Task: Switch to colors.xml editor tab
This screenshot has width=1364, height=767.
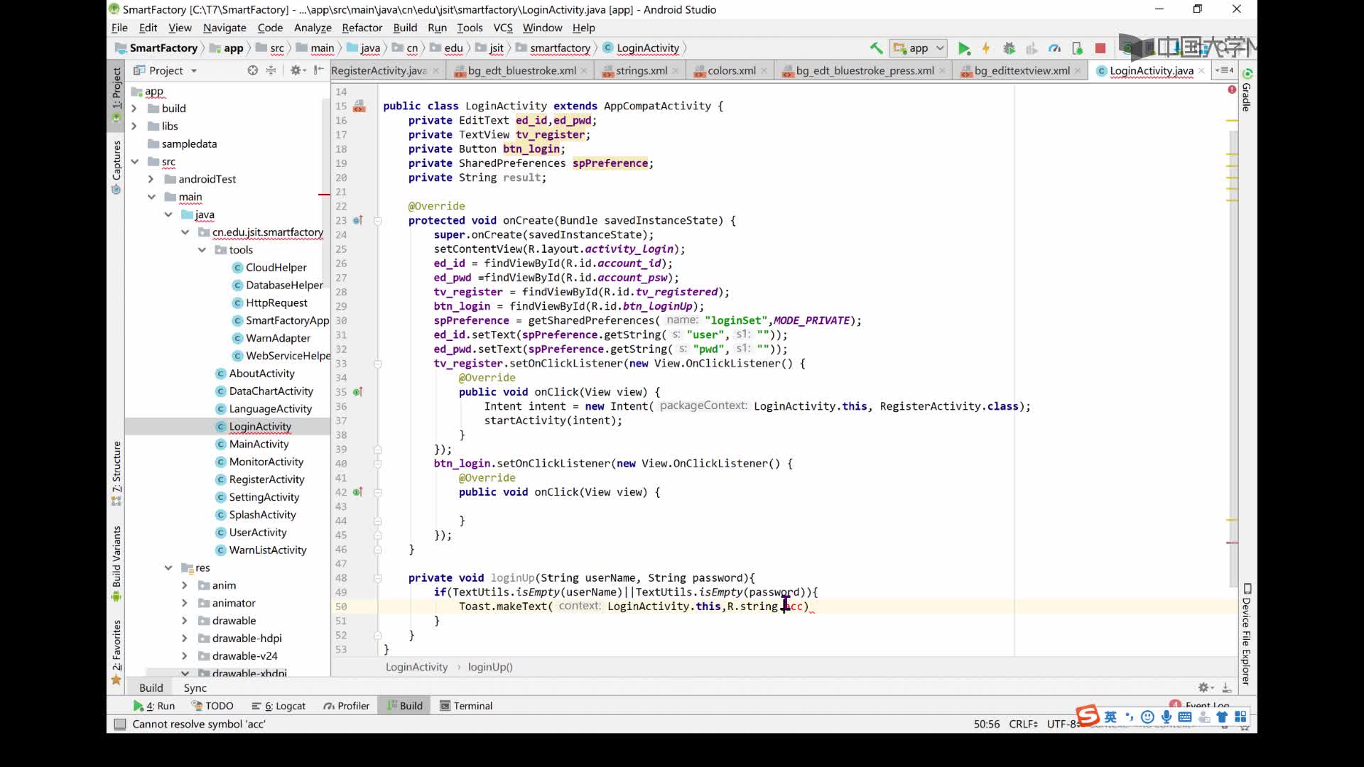Action: click(732, 70)
